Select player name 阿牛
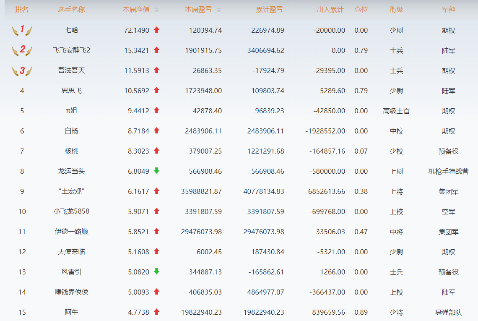 pyautogui.click(x=71, y=312)
